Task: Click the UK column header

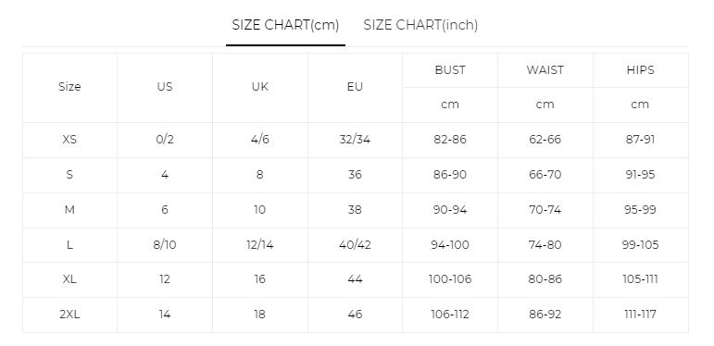Action: pos(260,87)
